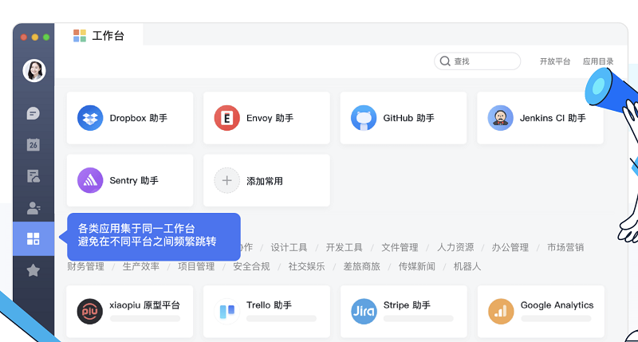The width and height of the screenshot is (638, 342).
Task: Launch the GitHub 助手 app
Action: click(x=404, y=118)
